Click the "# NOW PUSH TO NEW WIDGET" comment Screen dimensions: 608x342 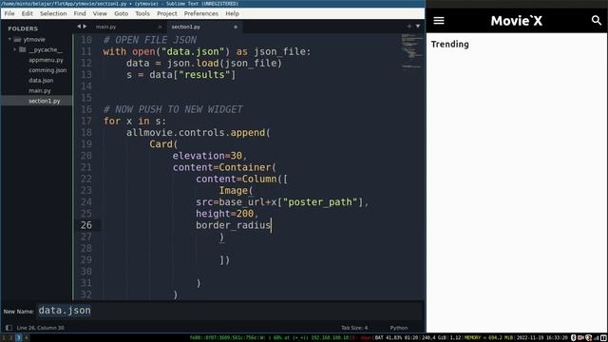pyautogui.click(x=173, y=109)
